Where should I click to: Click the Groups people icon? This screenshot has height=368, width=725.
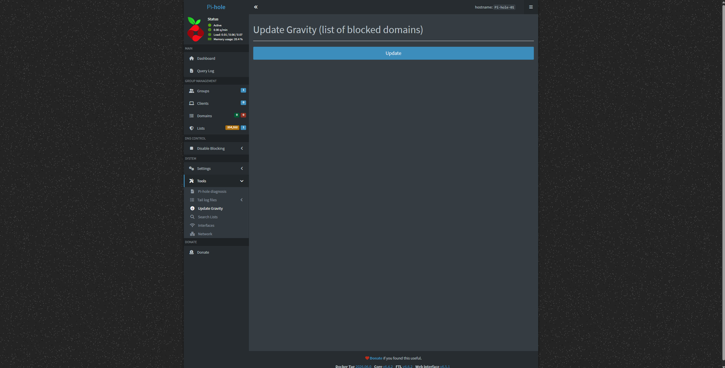pyautogui.click(x=192, y=91)
